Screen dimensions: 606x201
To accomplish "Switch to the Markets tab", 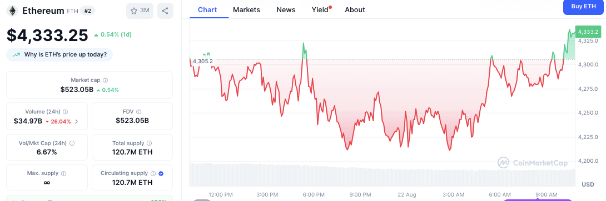I will [247, 10].
